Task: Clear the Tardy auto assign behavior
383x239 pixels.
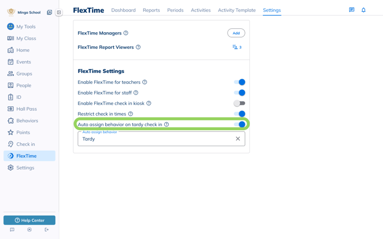Action: pos(238,138)
